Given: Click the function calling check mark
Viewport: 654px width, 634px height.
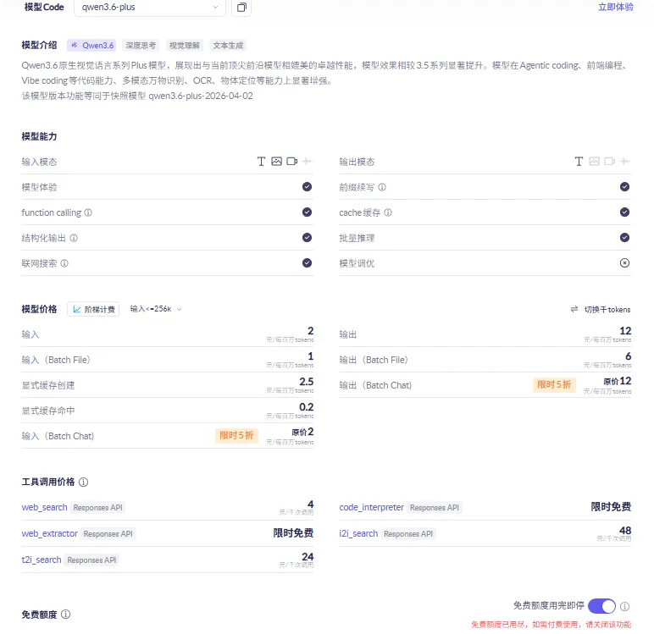Looking at the screenshot, I should [307, 212].
